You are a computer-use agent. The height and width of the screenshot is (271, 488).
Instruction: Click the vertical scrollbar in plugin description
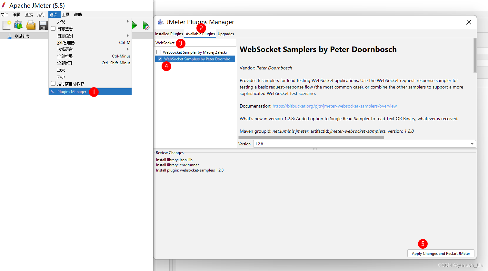click(x=475, y=56)
